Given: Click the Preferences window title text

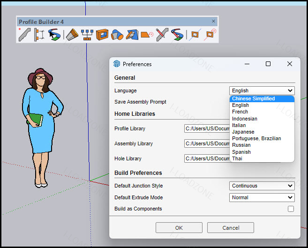Looking at the screenshot, I should pos(137,64).
